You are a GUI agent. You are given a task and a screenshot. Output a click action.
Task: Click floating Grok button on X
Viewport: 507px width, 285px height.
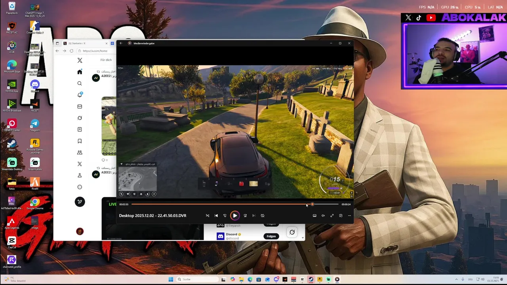tap(292, 232)
